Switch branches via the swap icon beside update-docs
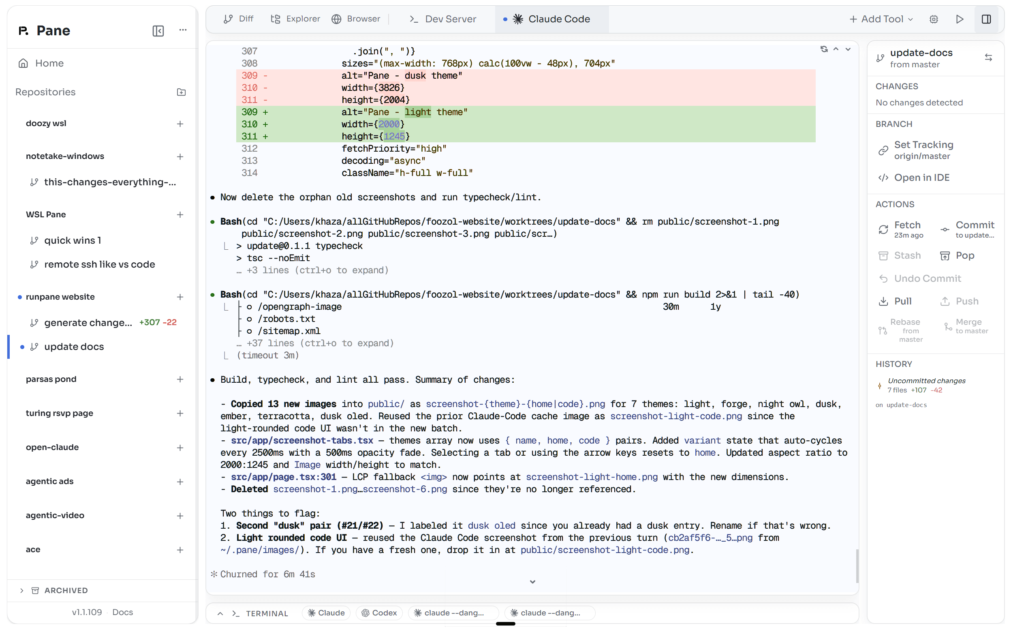 (989, 57)
